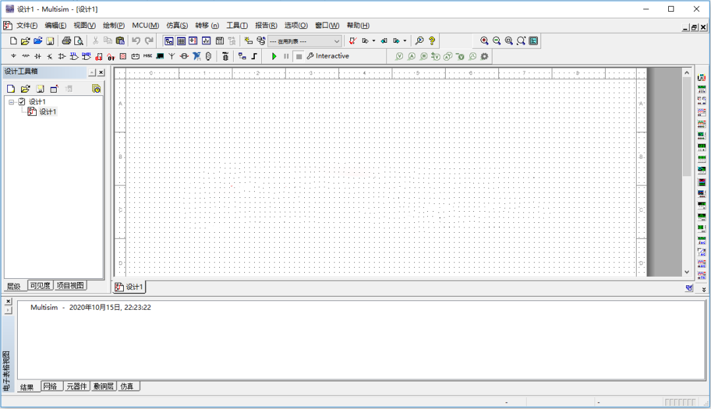Print the circuit
The width and height of the screenshot is (711, 409).
point(66,41)
